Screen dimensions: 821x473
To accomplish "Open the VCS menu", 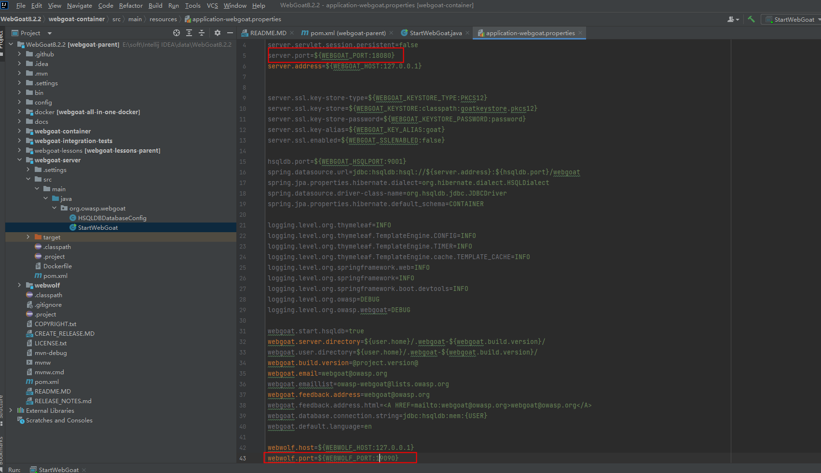I will pos(212,6).
